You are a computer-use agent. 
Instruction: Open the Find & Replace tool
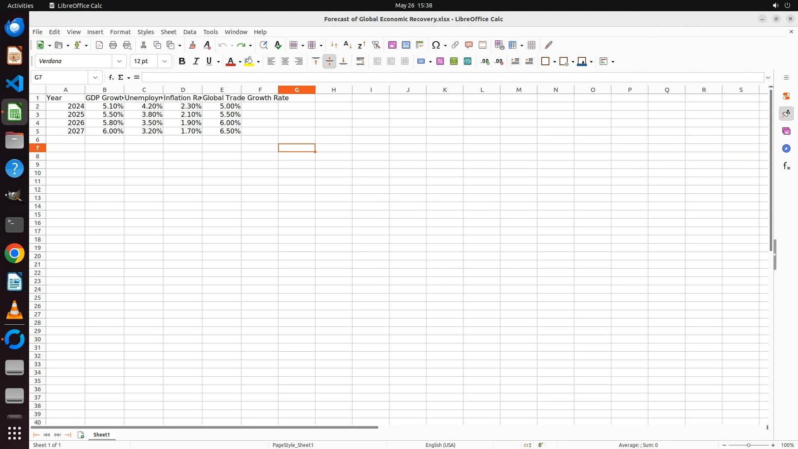(x=264, y=45)
